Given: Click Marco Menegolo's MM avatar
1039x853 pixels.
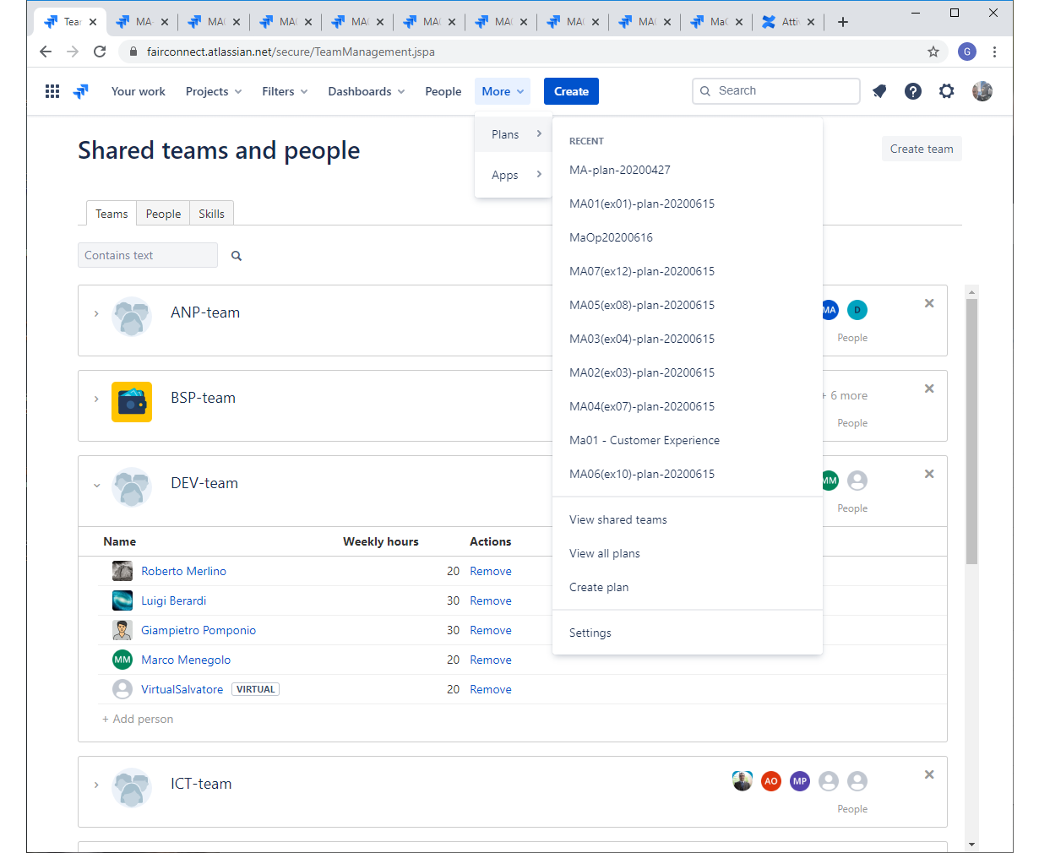Looking at the screenshot, I should pyautogui.click(x=122, y=660).
